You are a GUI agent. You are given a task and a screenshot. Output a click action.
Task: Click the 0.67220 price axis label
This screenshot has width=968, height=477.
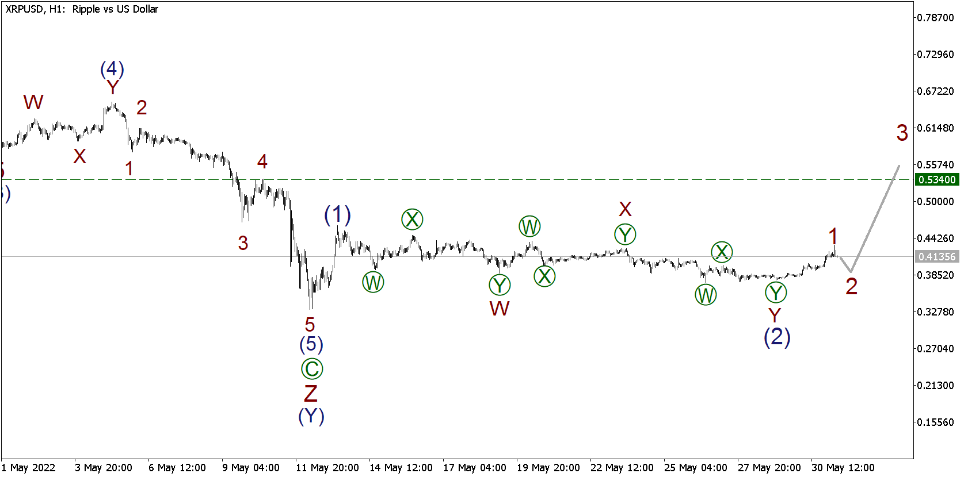(x=935, y=91)
